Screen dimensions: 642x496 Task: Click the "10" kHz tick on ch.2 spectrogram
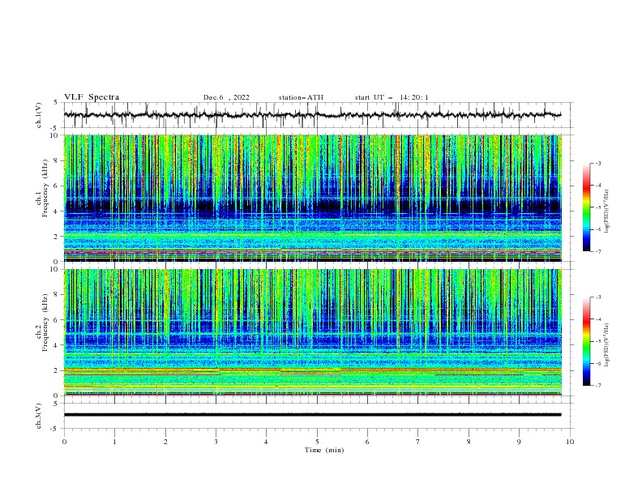click(x=55, y=269)
